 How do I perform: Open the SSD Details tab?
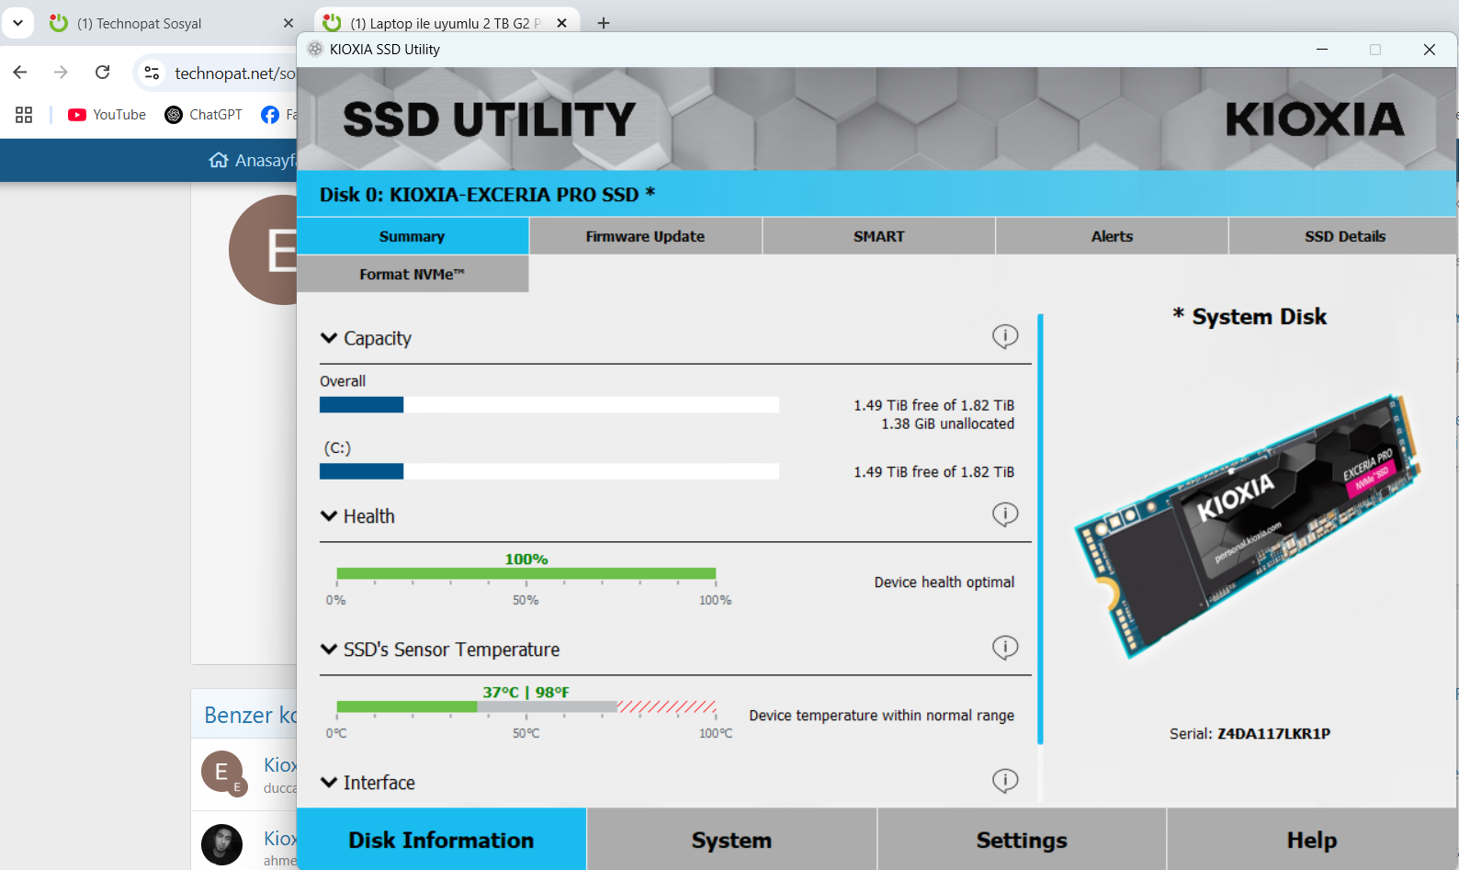(1344, 236)
